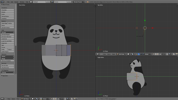The height and width of the screenshot is (100, 178).
Task: Open the Window menu
Action: point(22,2)
